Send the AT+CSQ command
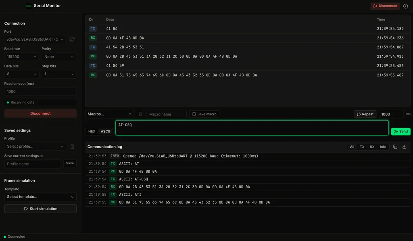Viewport: 413px width, 241px height. click(400, 132)
